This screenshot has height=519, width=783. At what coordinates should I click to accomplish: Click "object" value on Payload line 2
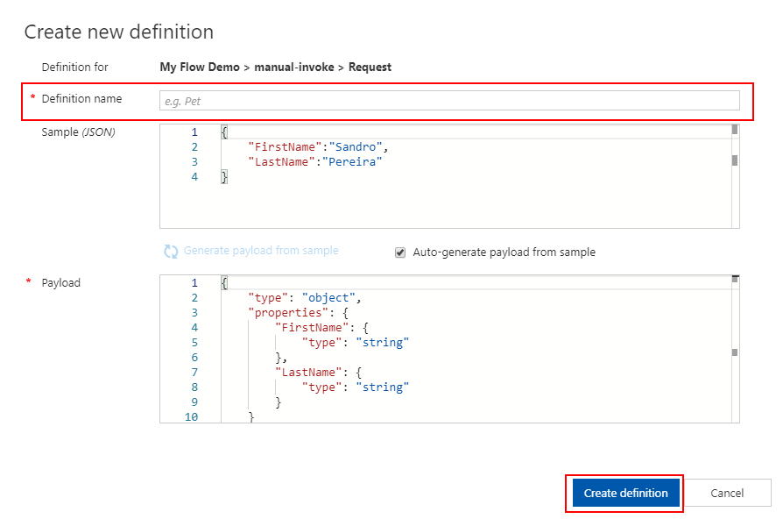[325, 298]
